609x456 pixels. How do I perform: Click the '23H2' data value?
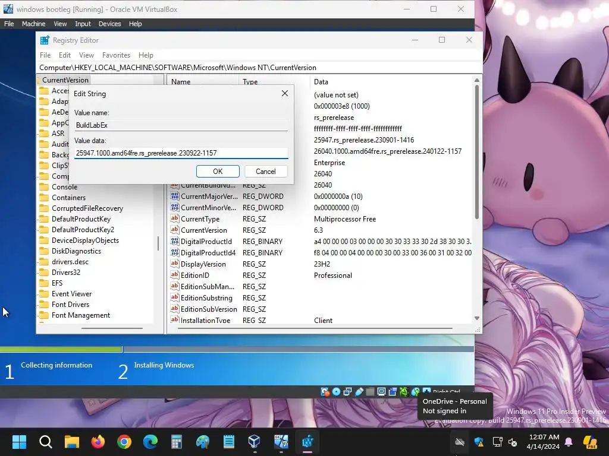tap(322, 264)
